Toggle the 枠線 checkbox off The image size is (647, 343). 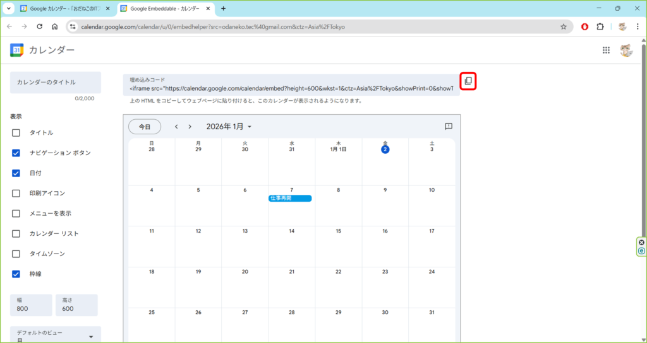16,274
